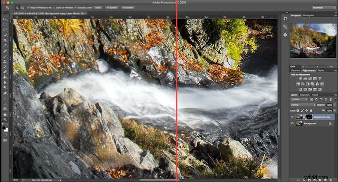Select the Lasso tool

click(x=5, y=30)
